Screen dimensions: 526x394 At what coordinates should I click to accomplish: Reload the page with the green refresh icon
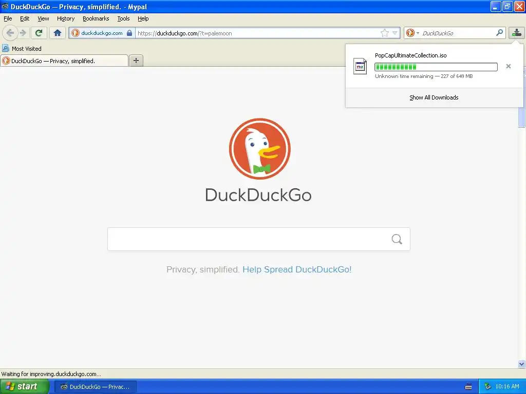point(39,33)
